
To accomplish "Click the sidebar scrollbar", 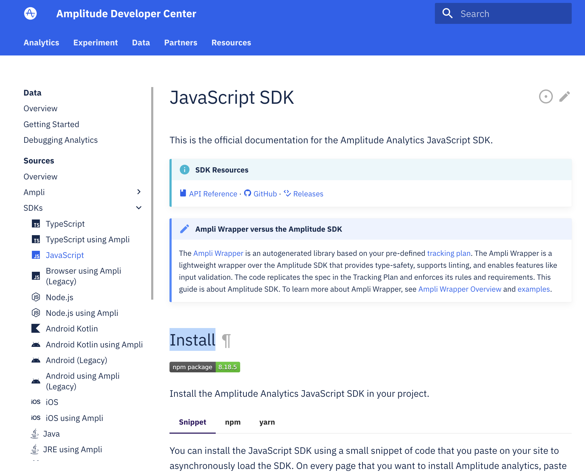I will [152, 193].
